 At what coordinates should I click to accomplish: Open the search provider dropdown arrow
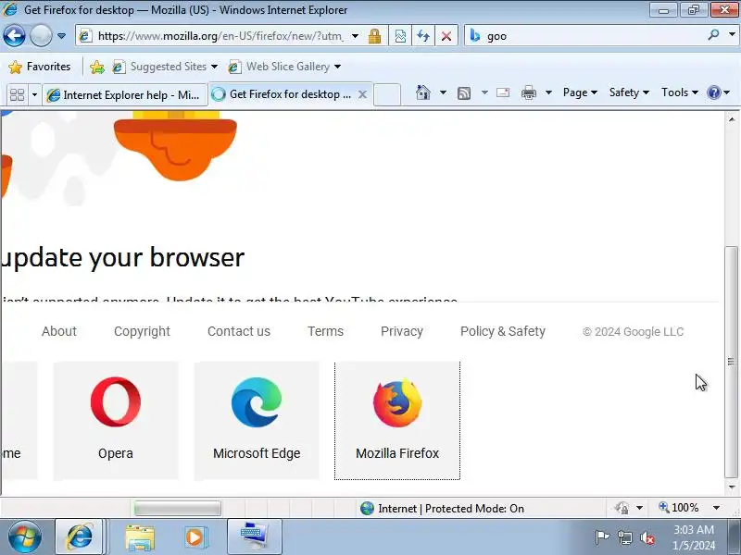[732, 35]
